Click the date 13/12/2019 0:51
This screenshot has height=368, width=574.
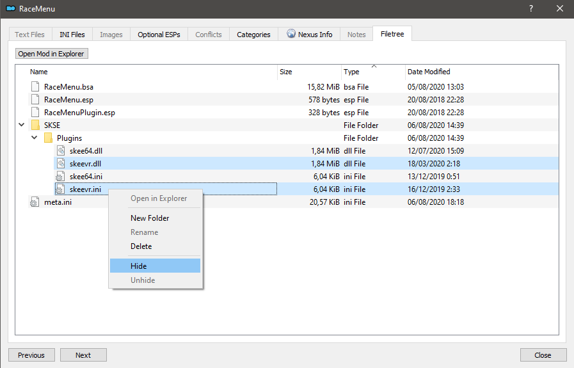click(433, 177)
